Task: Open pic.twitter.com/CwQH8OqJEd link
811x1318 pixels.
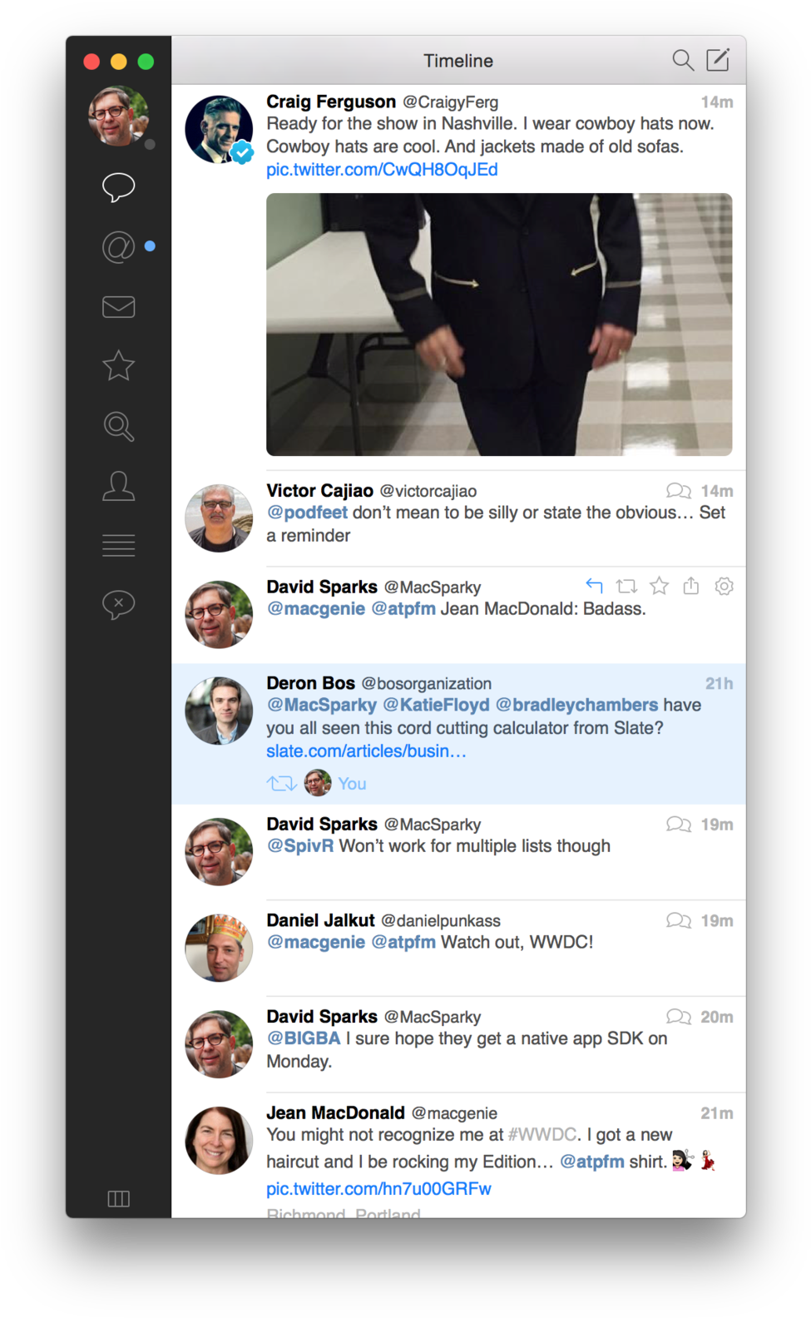Action: [382, 170]
